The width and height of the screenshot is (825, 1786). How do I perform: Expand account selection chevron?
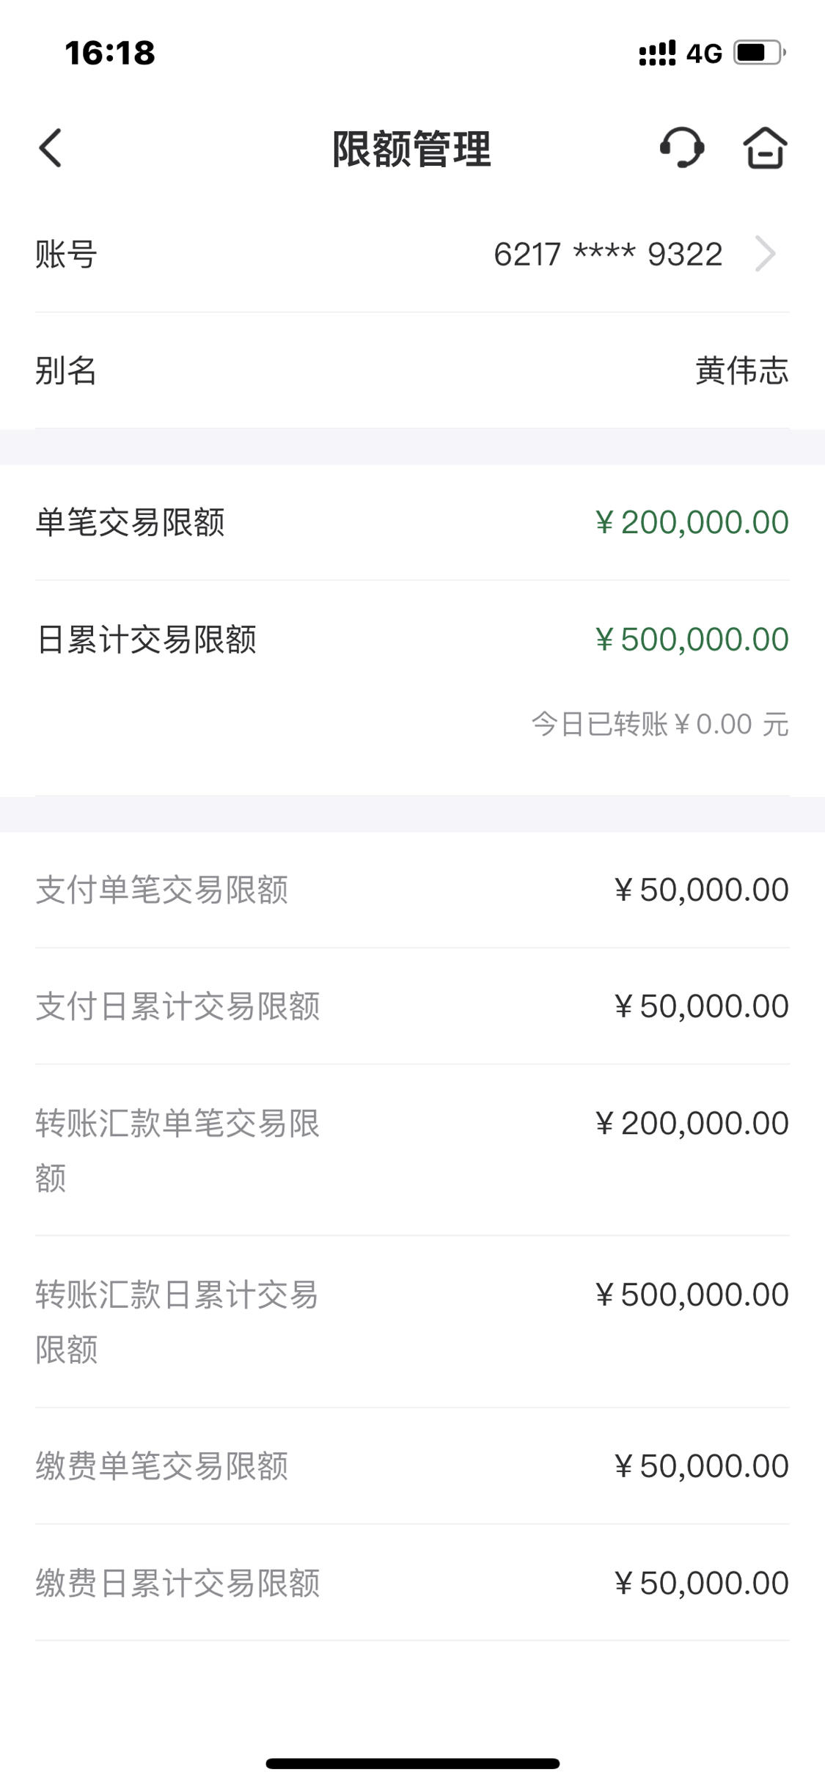tap(765, 255)
